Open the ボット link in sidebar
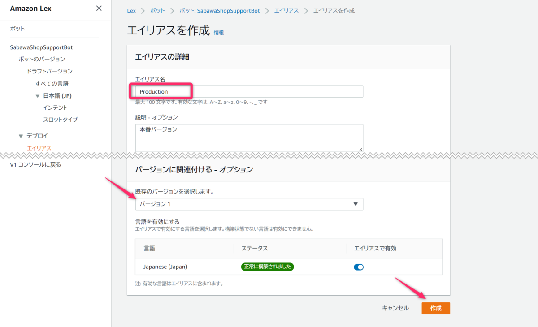This screenshot has width=538, height=327. tap(17, 29)
